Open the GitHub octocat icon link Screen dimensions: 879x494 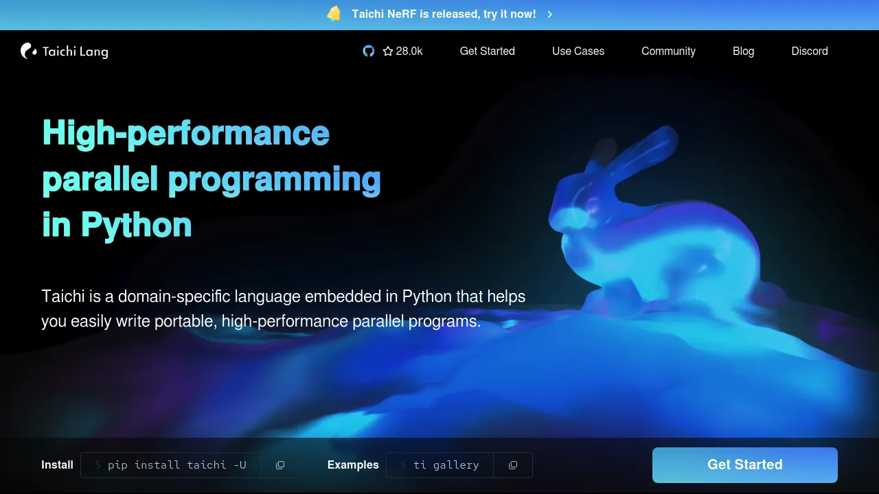(369, 51)
